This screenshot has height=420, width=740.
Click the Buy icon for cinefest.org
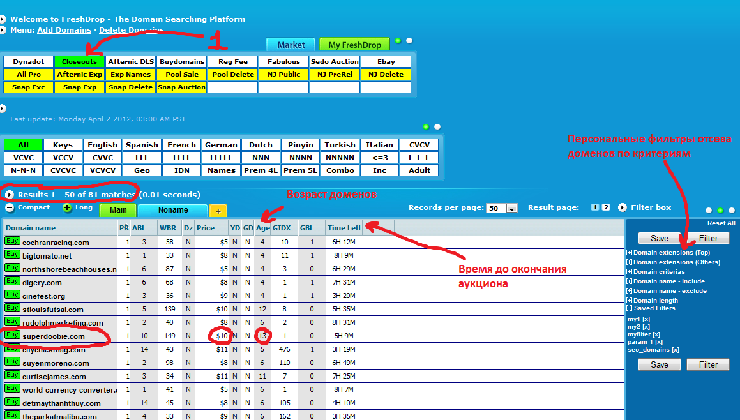(12, 294)
